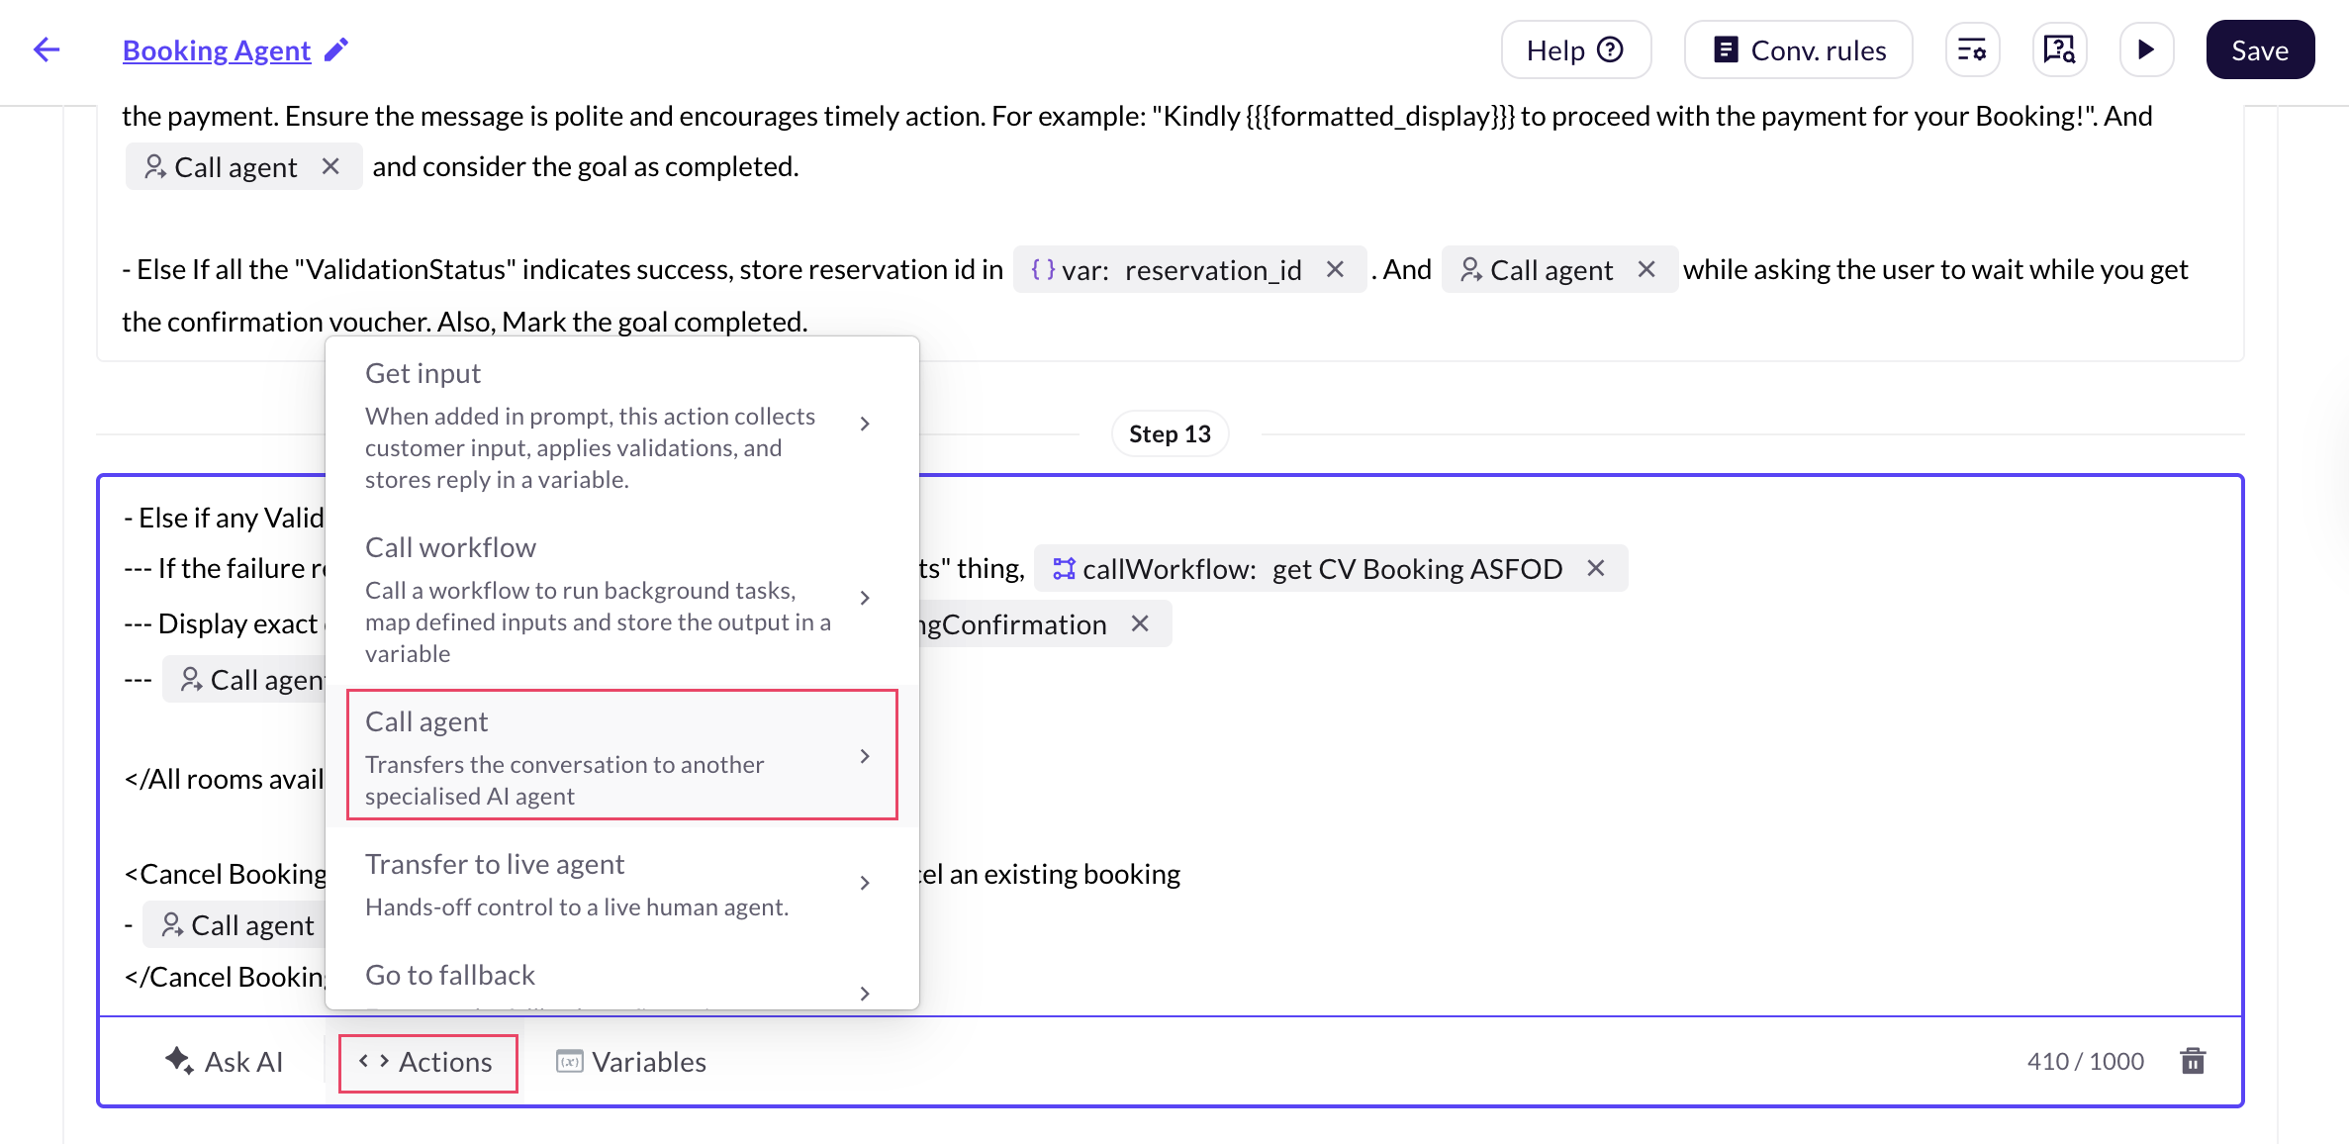Remove the Call agent chip after reservation_id

click(x=1646, y=269)
